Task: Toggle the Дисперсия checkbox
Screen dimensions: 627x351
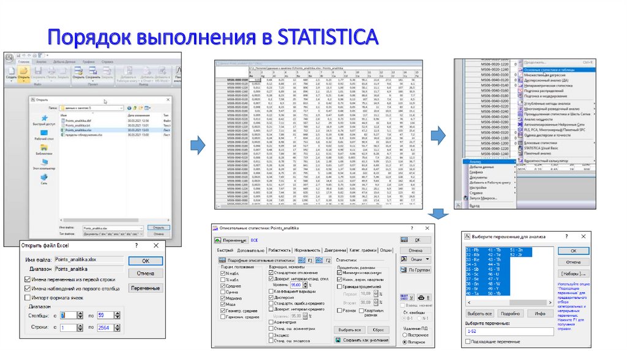Action: pos(271,297)
